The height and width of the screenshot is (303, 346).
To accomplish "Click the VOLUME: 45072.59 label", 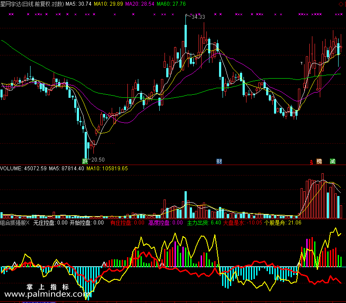I will coord(24,169).
